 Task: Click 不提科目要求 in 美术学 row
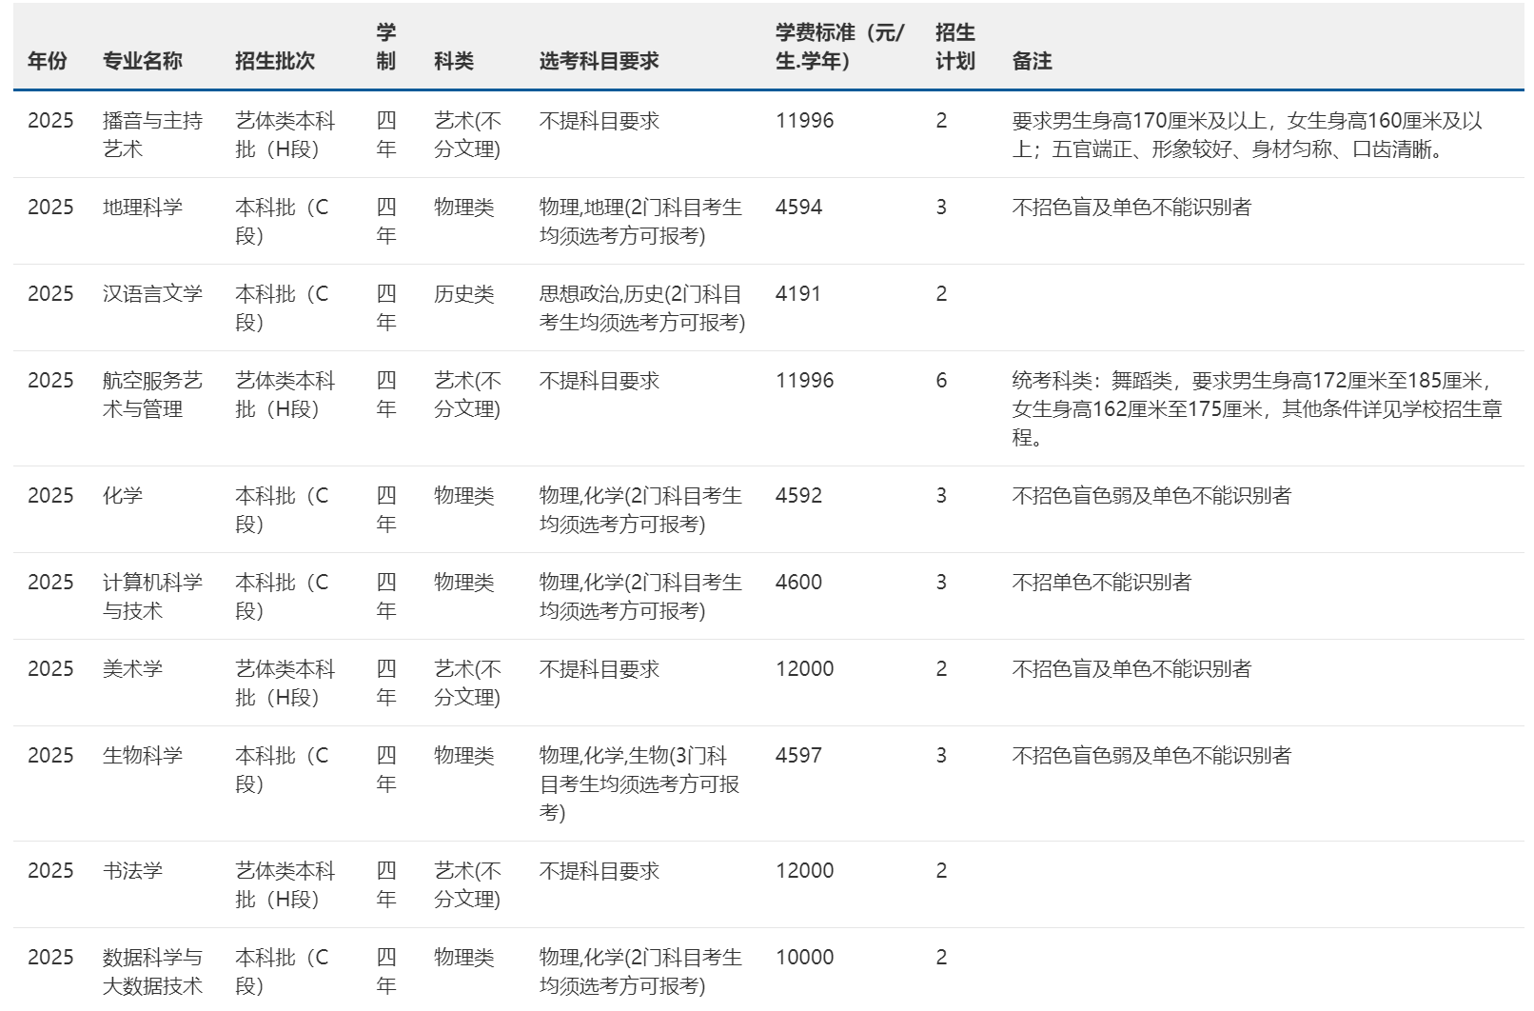coord(600,669)
